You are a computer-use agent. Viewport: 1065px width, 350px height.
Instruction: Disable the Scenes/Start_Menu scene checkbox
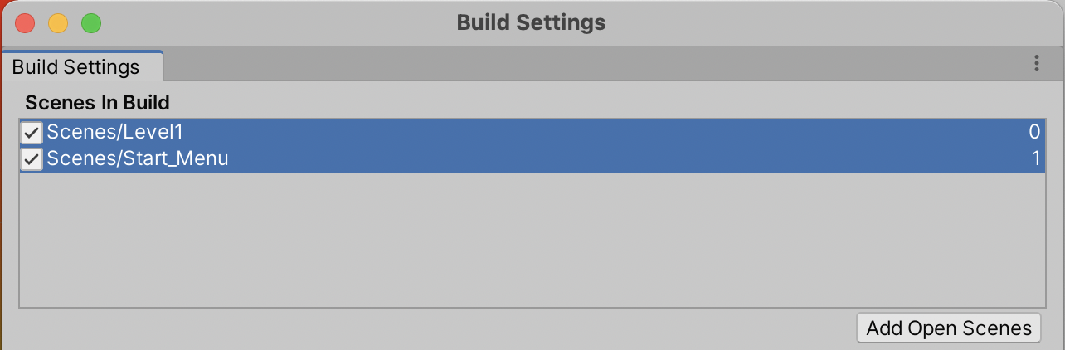pyautogui.click(x=32, y=158)
